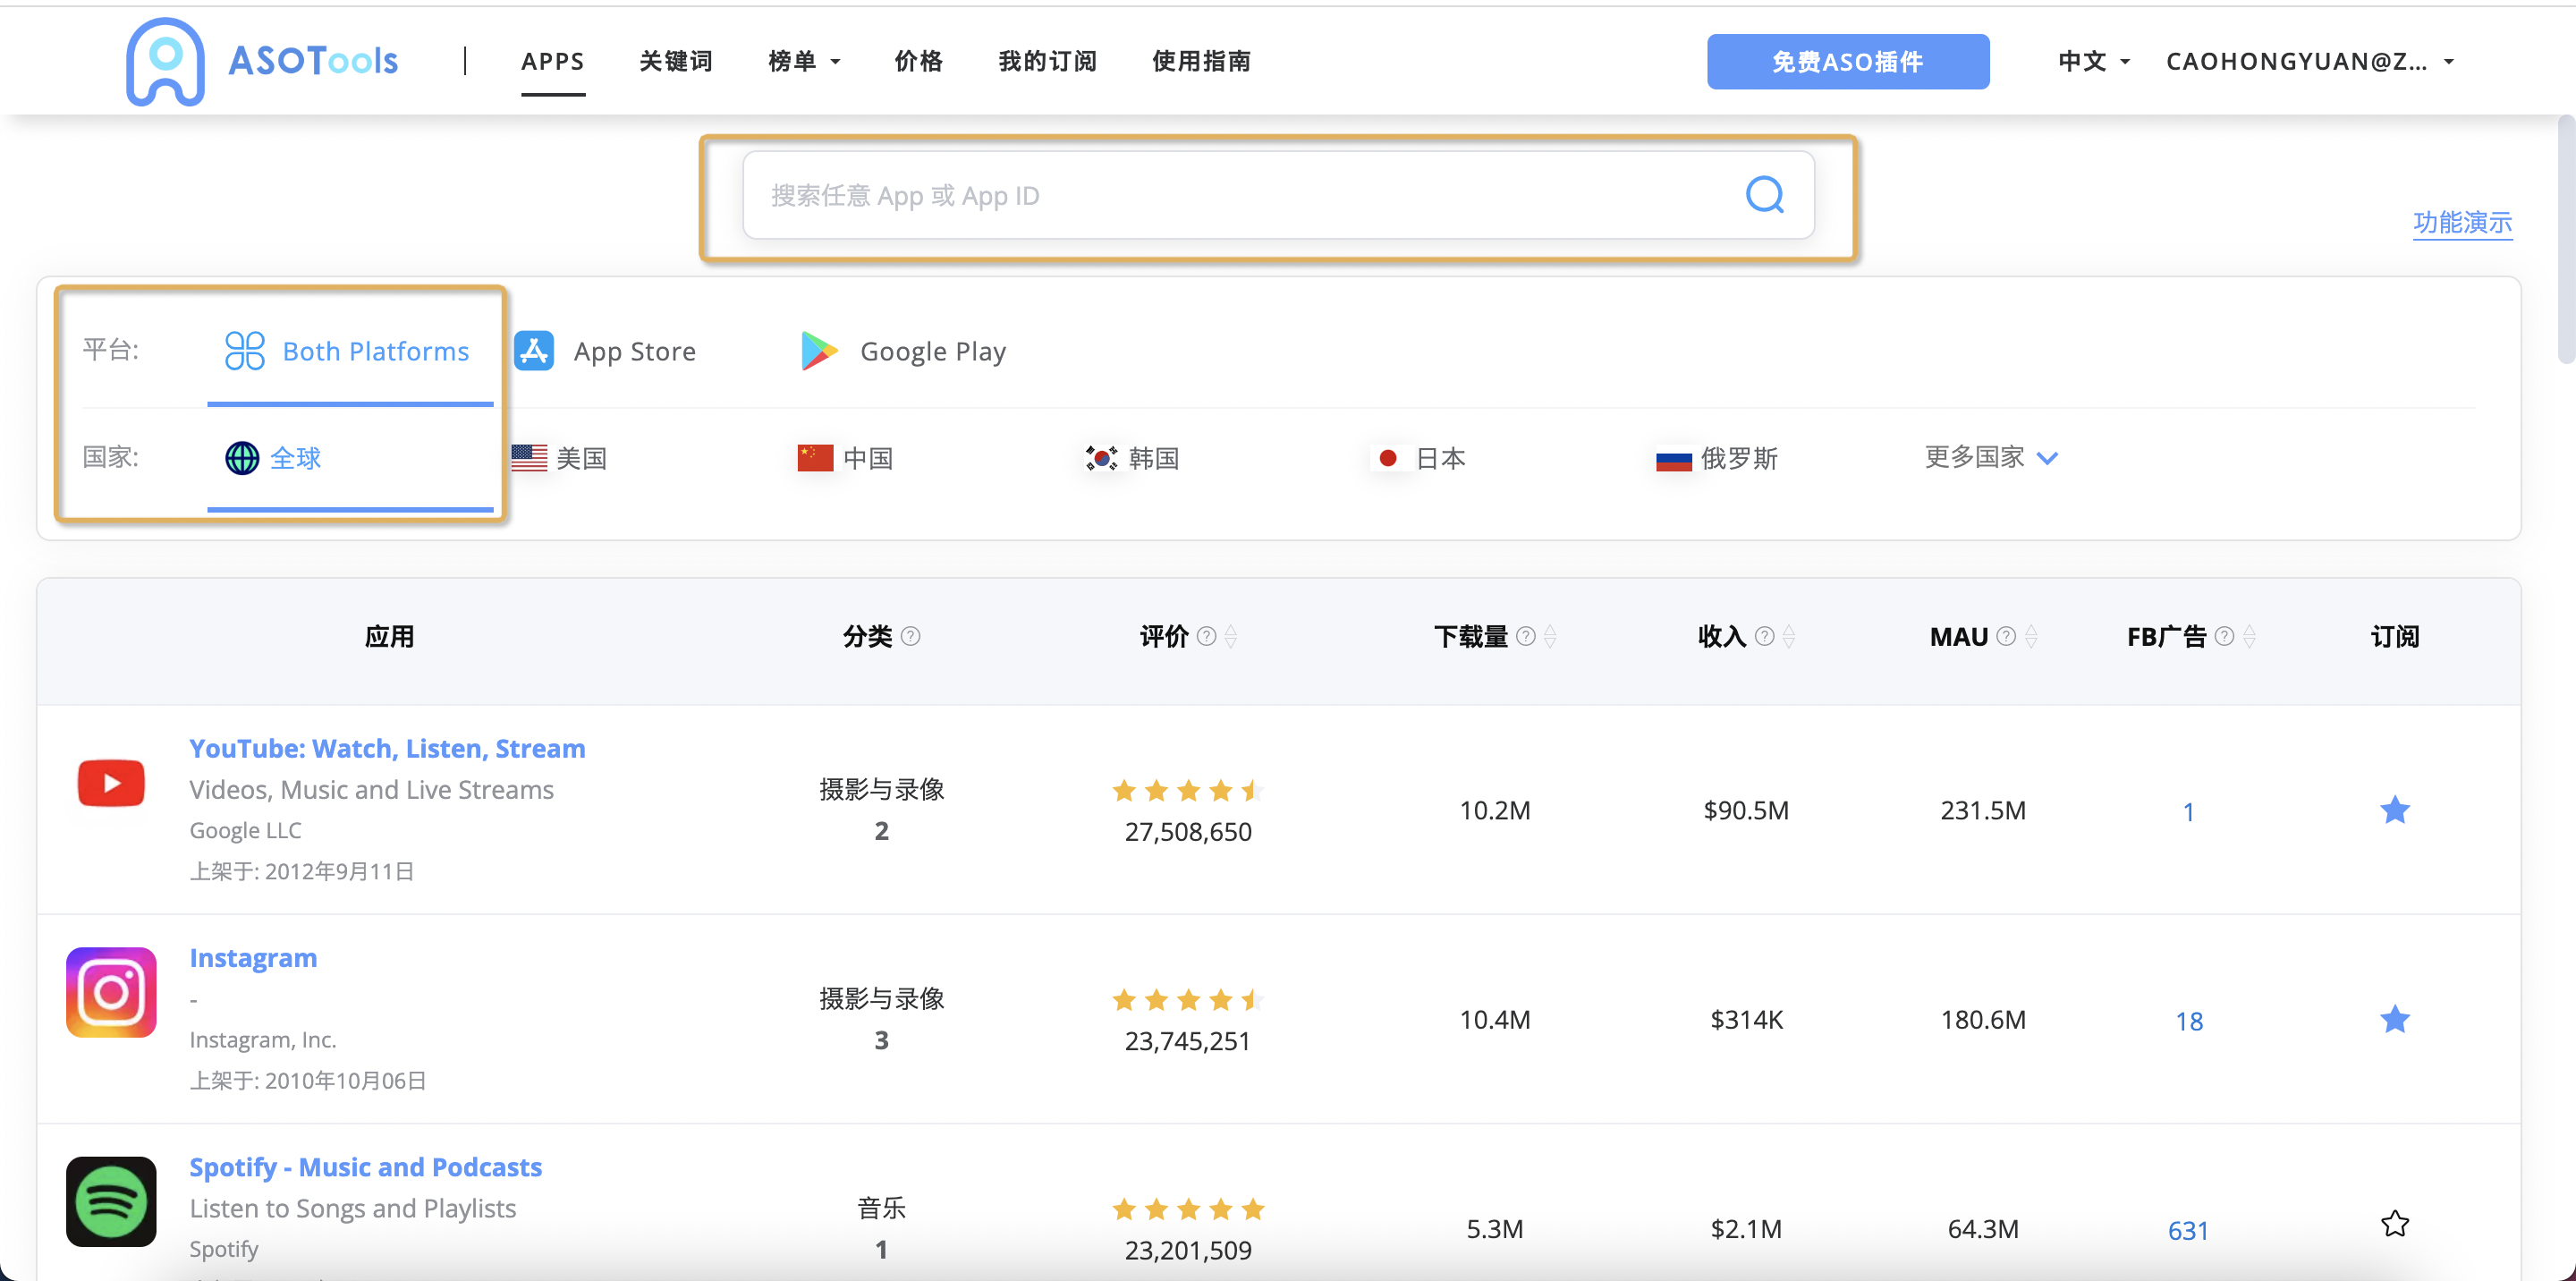Toggle subscription star for YouTube
This screenshot has width=2576, height=1281.
pyautogui.click(x=2395, y=810)
